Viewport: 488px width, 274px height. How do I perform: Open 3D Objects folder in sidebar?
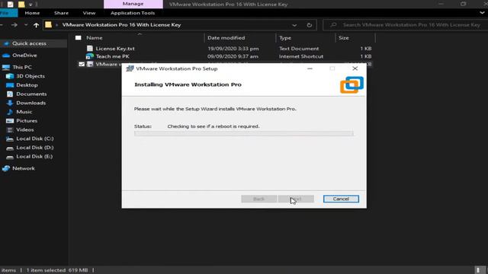tap(30, 76)
